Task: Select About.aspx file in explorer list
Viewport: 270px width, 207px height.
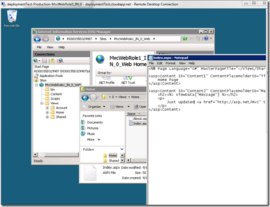Action: tap(138, 119)
